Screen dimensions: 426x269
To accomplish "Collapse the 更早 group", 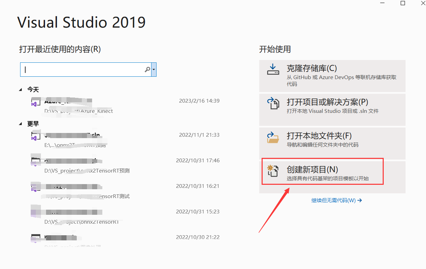I will 21,124.
